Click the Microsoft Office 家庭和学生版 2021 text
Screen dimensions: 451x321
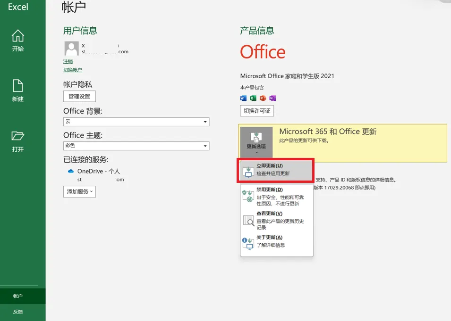(x=287, y=76)
